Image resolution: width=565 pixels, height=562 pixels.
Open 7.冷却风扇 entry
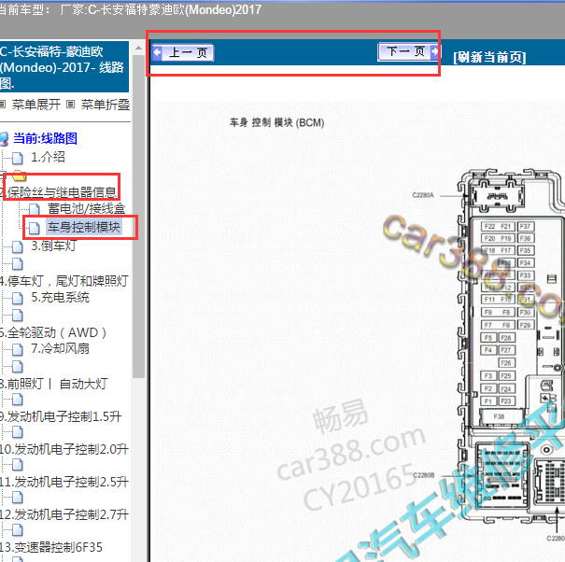[x=60, y=348]
